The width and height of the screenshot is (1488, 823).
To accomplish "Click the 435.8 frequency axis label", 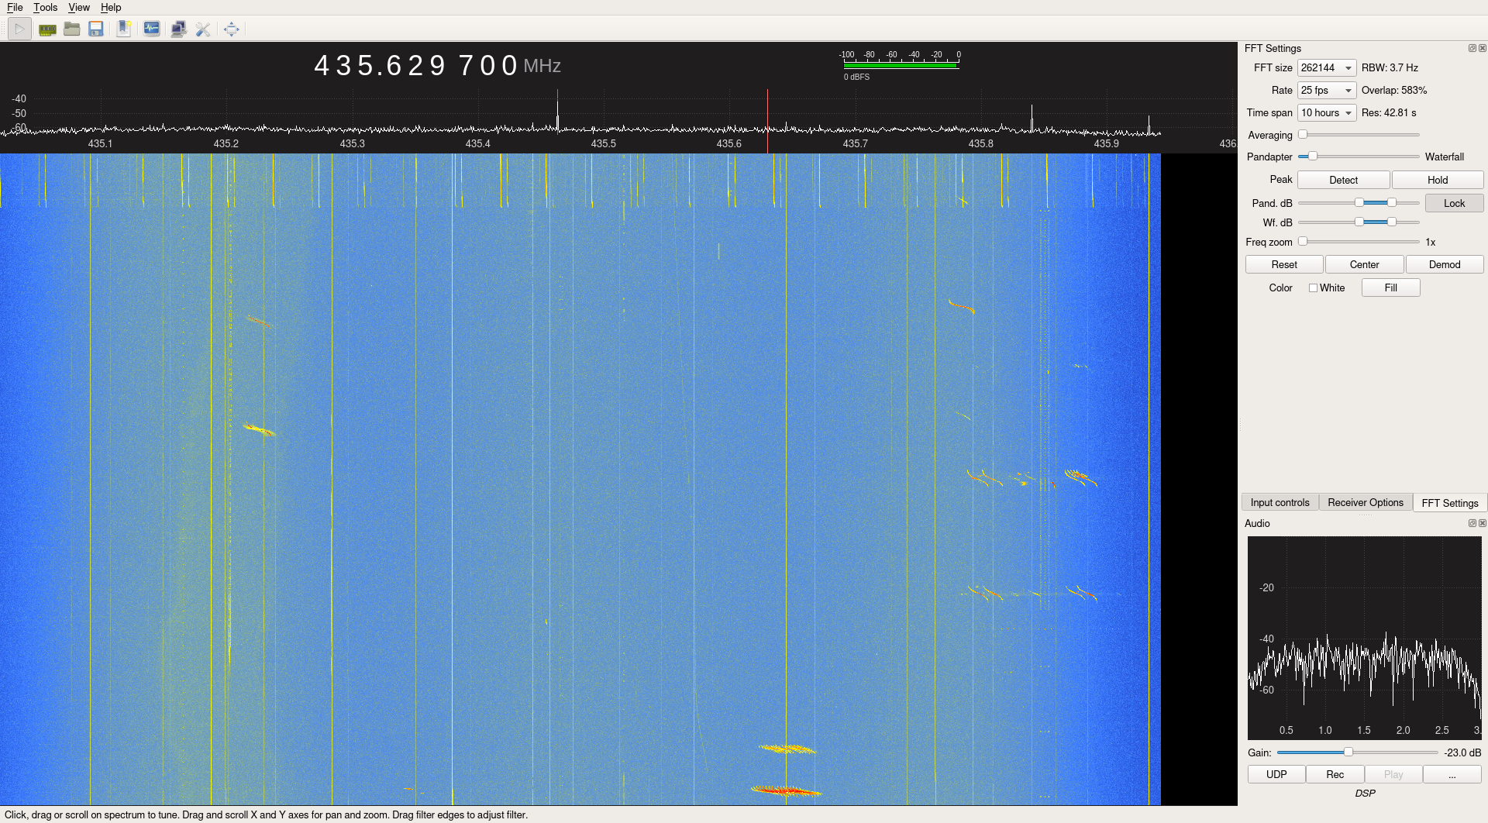I will click(x=980, y=144).
